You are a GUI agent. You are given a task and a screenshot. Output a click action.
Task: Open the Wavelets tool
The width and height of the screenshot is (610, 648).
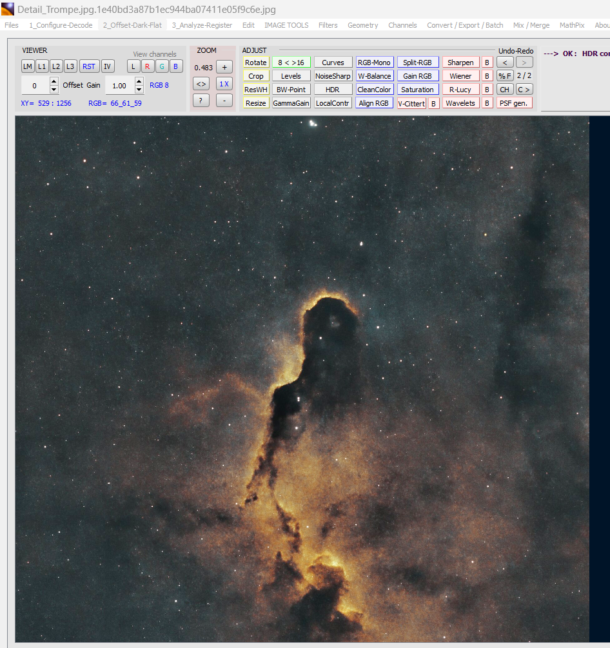click(x=460, y=103)
